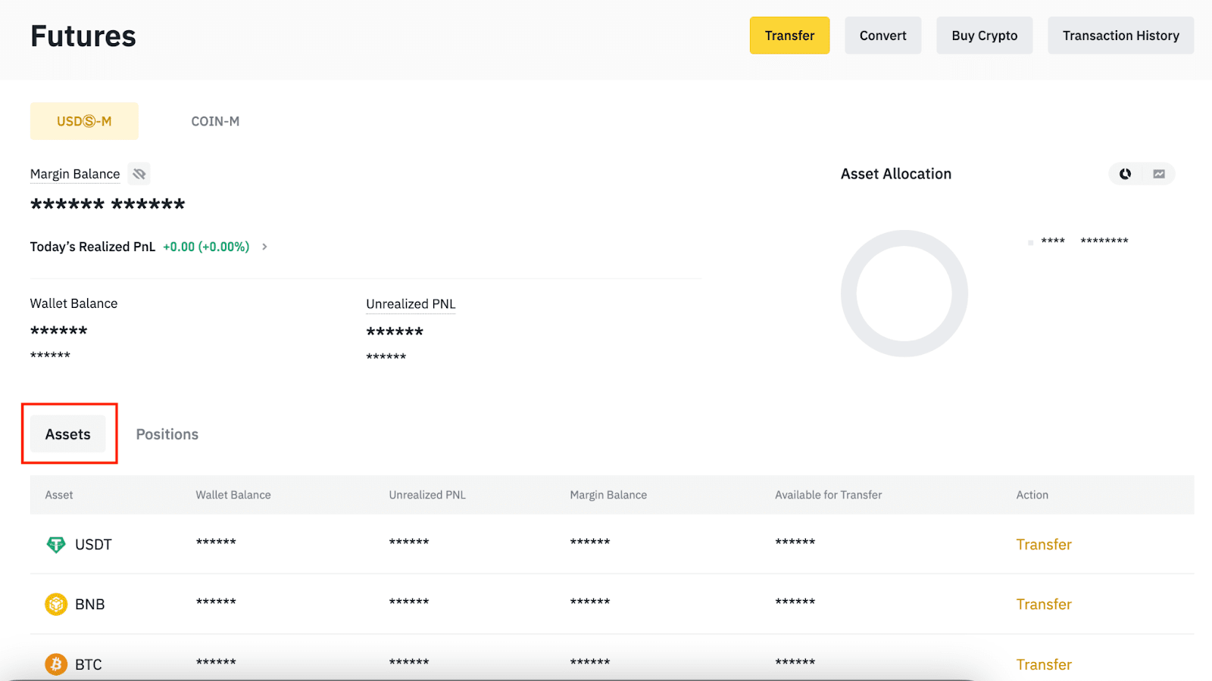Click the Buy Crypto button

pos(984,36)
